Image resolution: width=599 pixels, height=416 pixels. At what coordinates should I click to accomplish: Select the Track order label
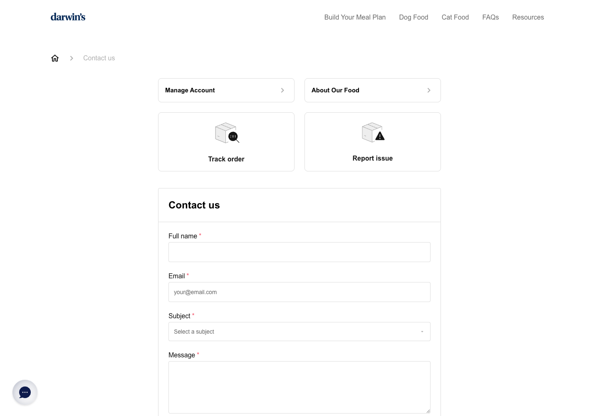226,159
